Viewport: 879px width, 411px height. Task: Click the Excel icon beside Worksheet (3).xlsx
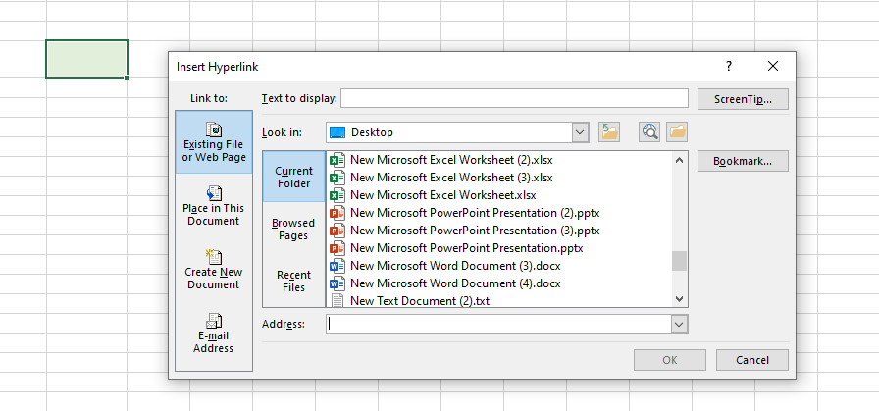(x=337, y=178)
